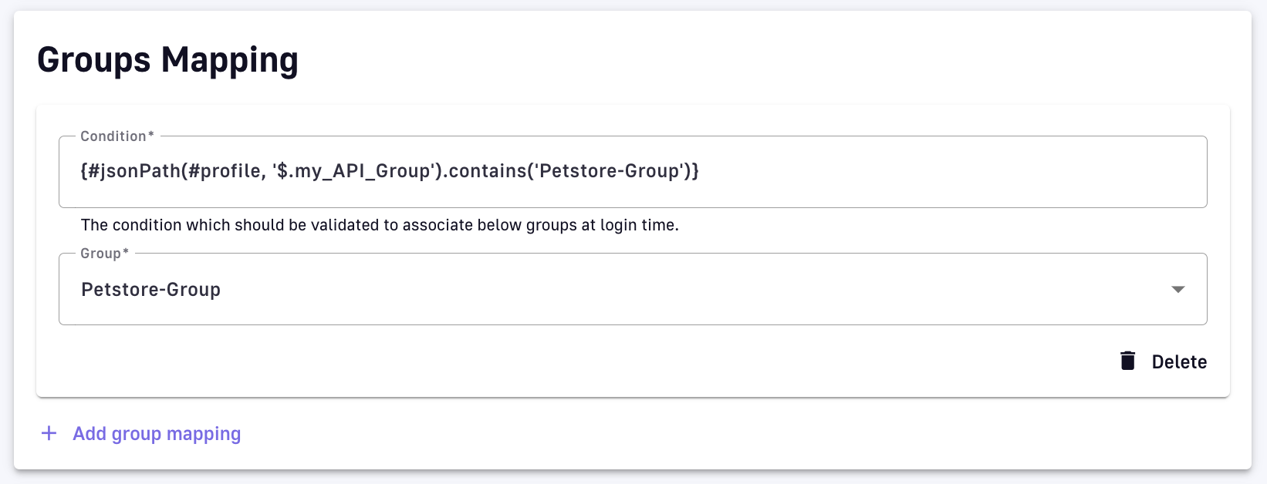Click the Condition field label
The height and width of the screenshot is (484, 1267).
[x=113, y=136]
